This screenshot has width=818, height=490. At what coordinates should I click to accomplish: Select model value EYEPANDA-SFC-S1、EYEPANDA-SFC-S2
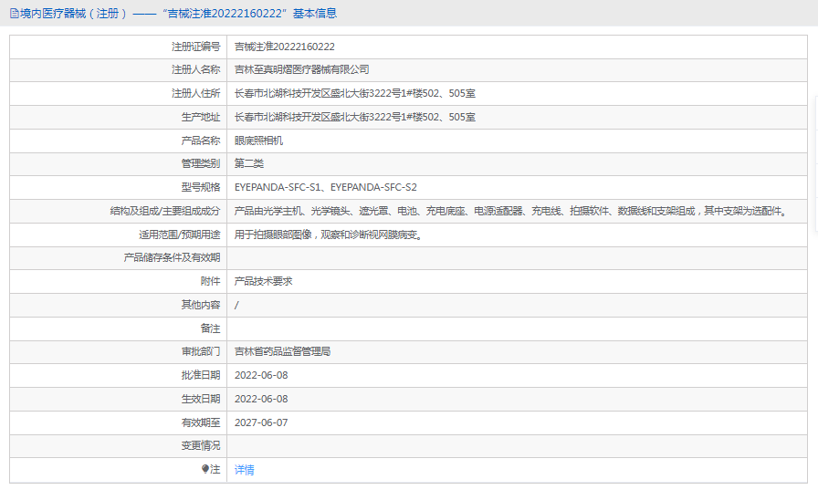point(326,187)
